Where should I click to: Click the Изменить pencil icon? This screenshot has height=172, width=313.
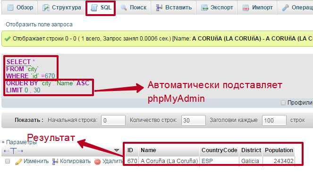pyautogui.click(x=18, y=162)
